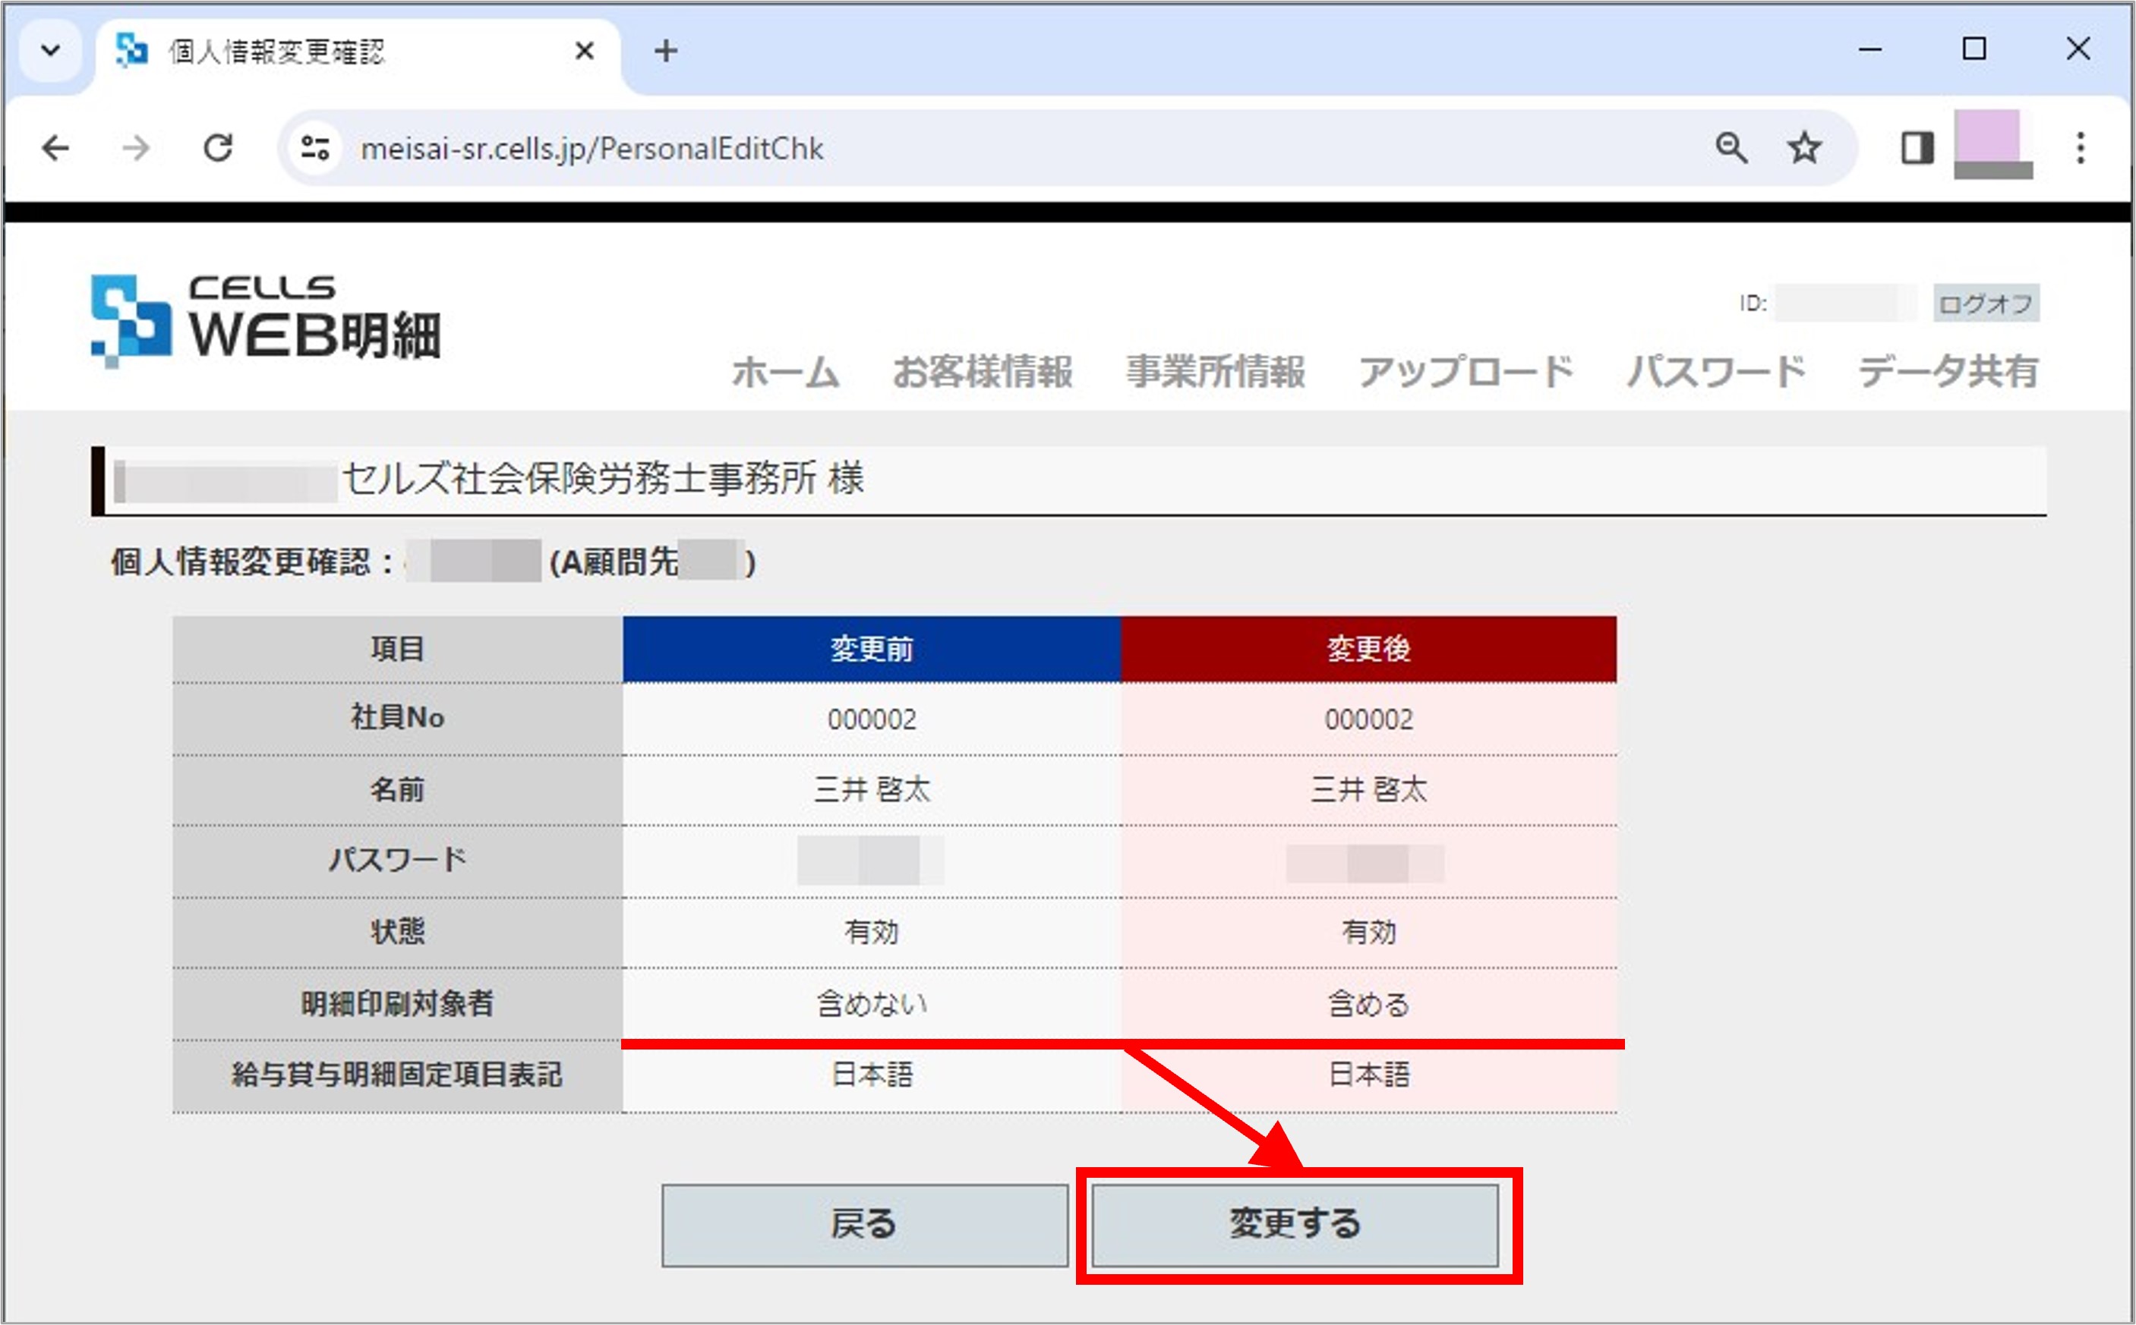Bookmark this page with the star icon
This screenshot has height=1325, width=2136.
tap(1804, 148)
